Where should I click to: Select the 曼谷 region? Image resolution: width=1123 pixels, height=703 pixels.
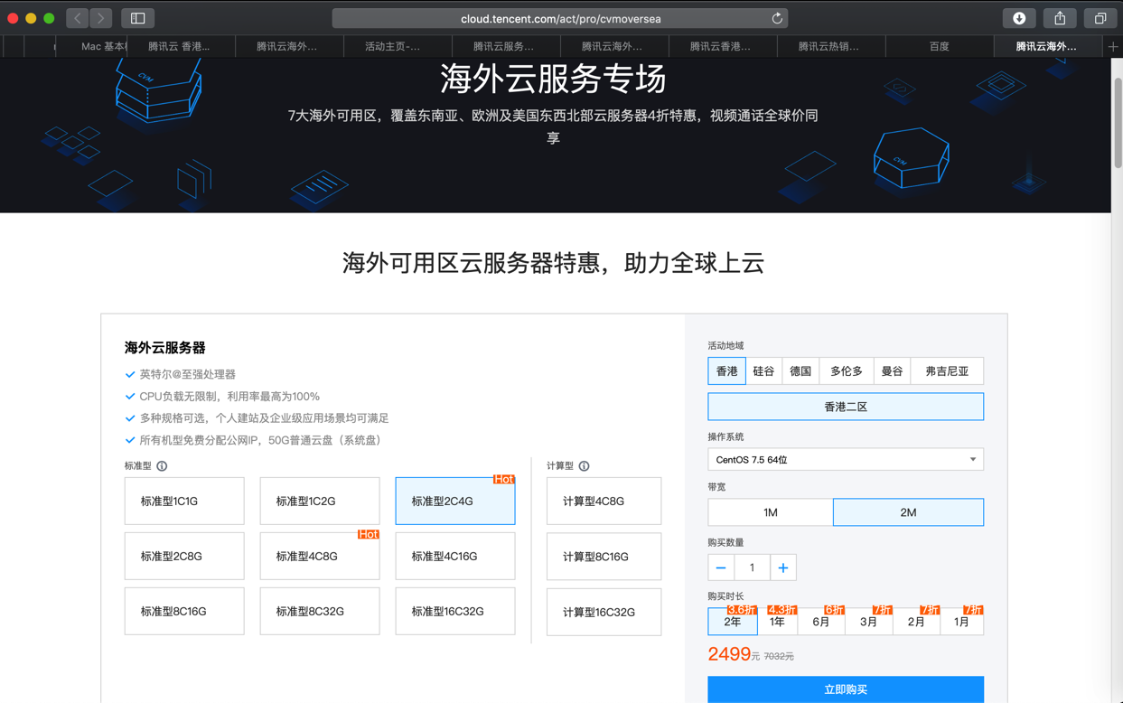(x=892, y=371)
